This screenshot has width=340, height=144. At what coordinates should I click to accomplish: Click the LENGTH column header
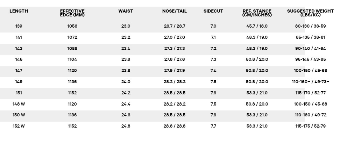[19, 11]
